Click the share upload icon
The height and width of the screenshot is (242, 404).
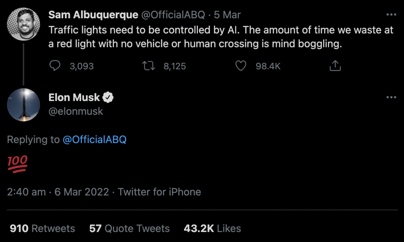335,66
